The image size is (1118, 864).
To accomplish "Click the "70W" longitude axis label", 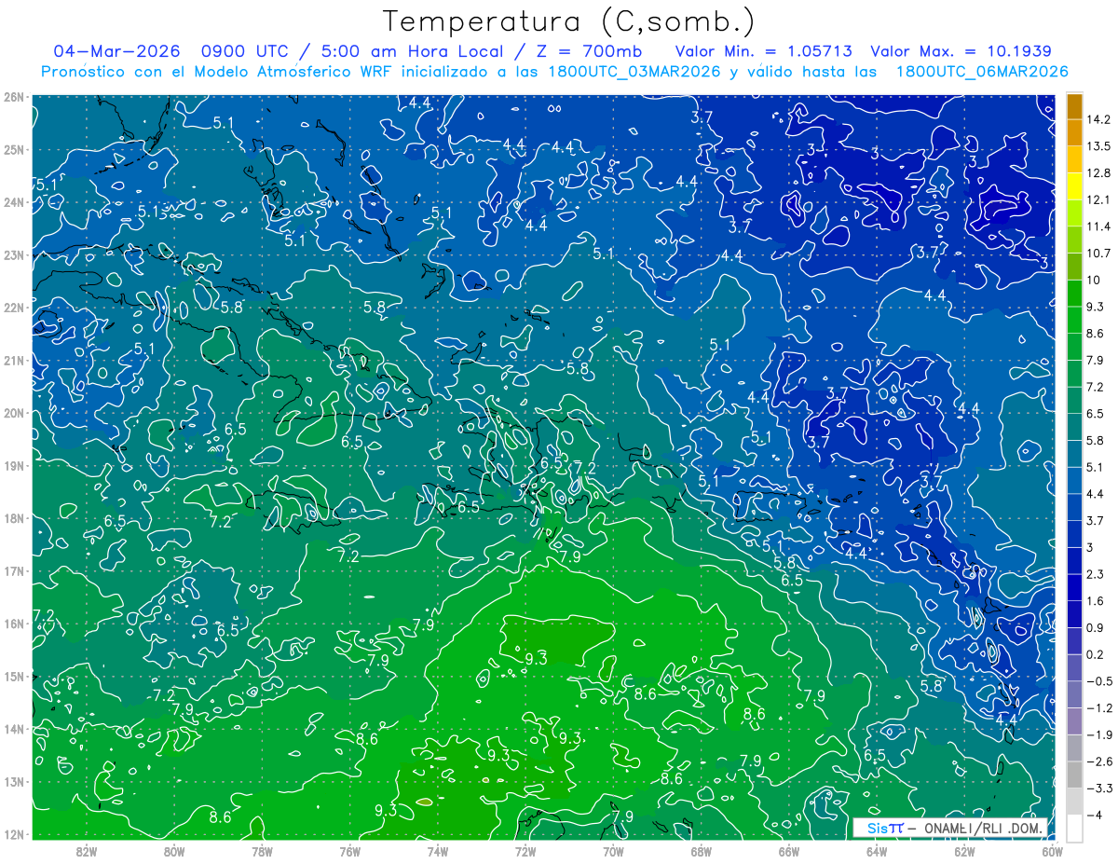I will 613,851.
